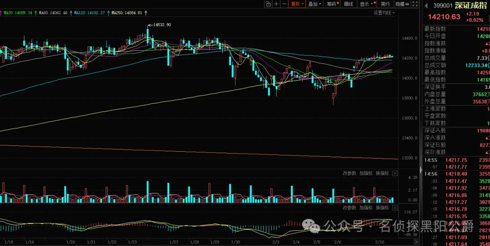Click the 深证A股 row

click(456, 130)
